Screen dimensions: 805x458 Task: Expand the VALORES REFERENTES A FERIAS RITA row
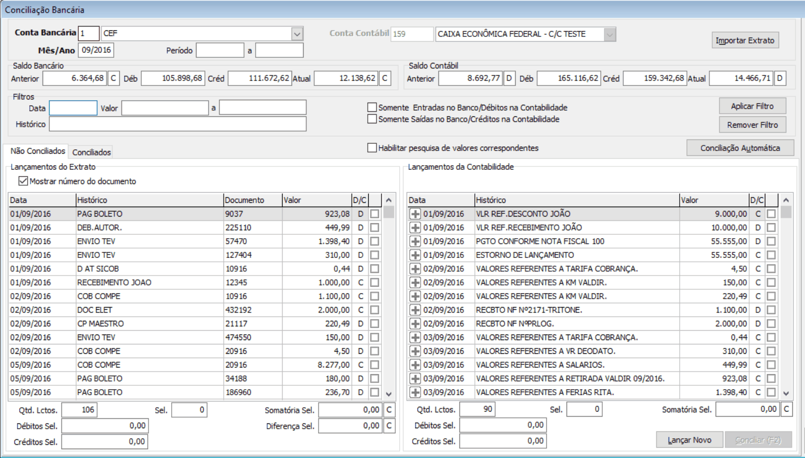(x=415, y=392)
